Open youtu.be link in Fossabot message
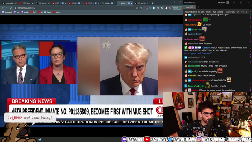The image size is (252, 142). (198, 54)
